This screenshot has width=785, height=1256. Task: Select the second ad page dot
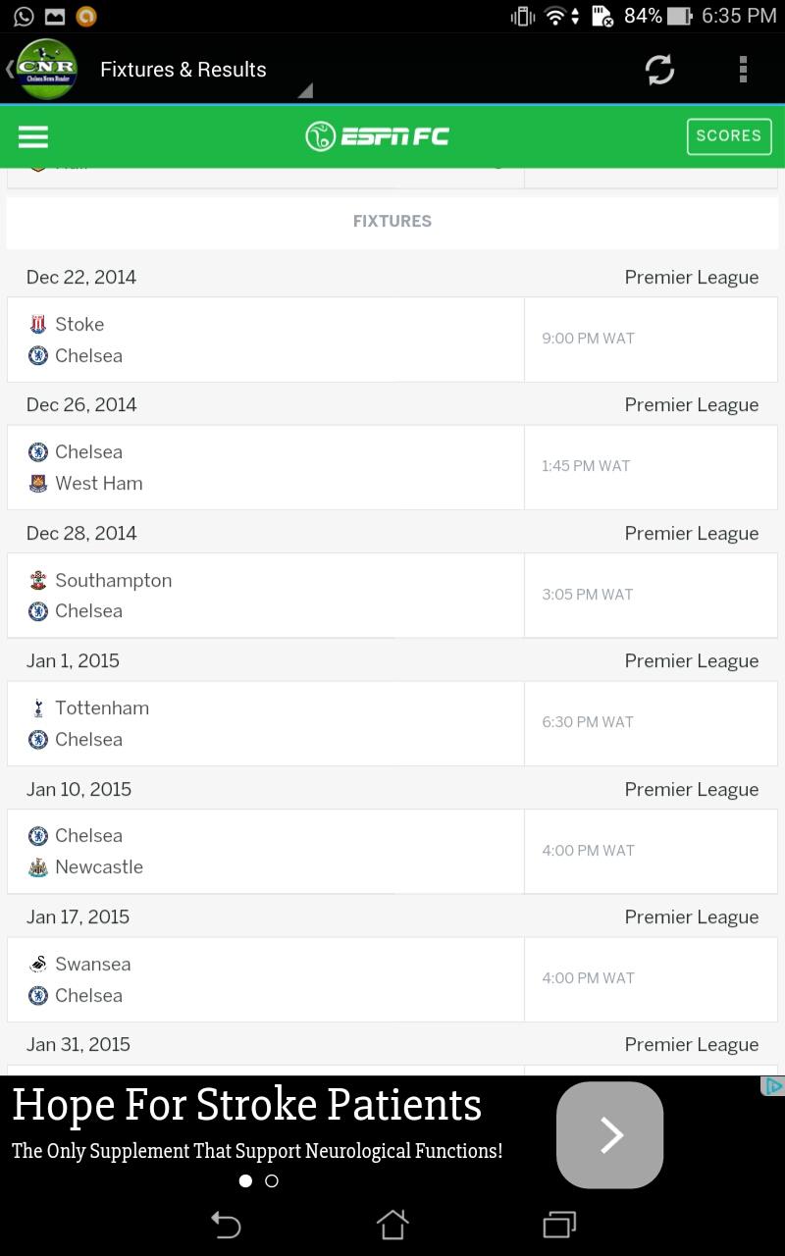pyautogui.click(x=272, y=1181)
